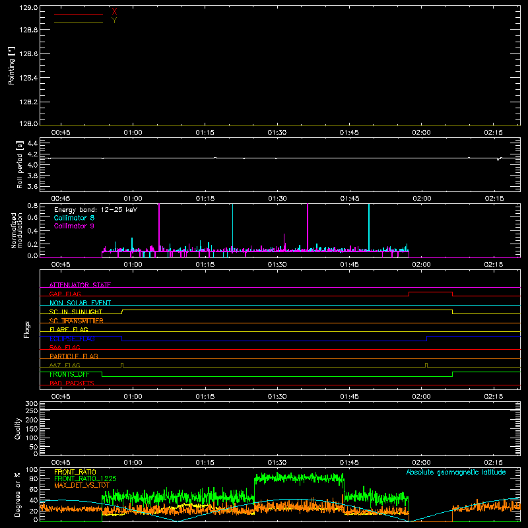Click 02:15 time label under Roll period panel
This screenshot has height=528, width=528.
[494, 199]
